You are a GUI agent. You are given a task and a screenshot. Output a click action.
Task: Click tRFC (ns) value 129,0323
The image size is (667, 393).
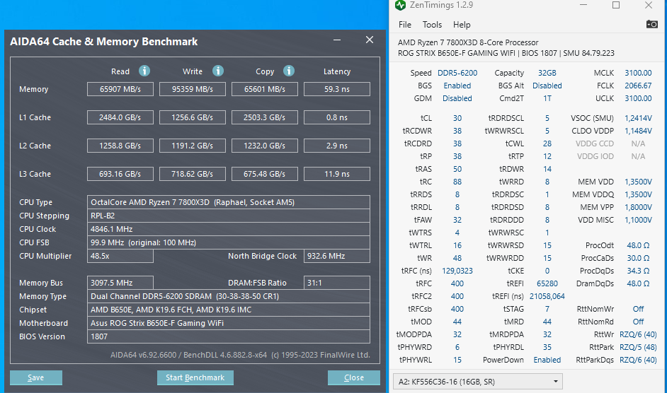(457, 271)
